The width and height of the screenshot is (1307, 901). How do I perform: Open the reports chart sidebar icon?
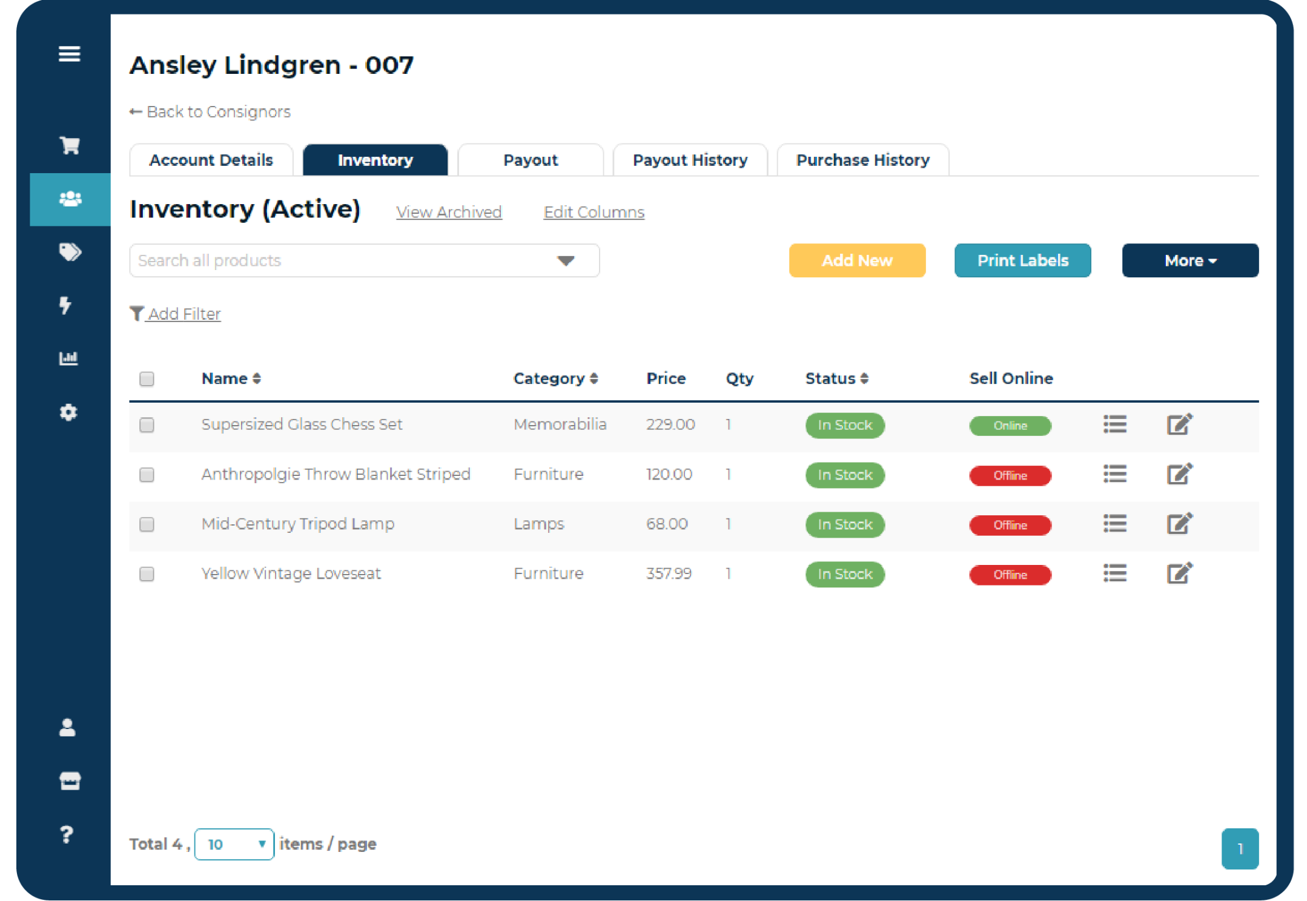point(68,358)
